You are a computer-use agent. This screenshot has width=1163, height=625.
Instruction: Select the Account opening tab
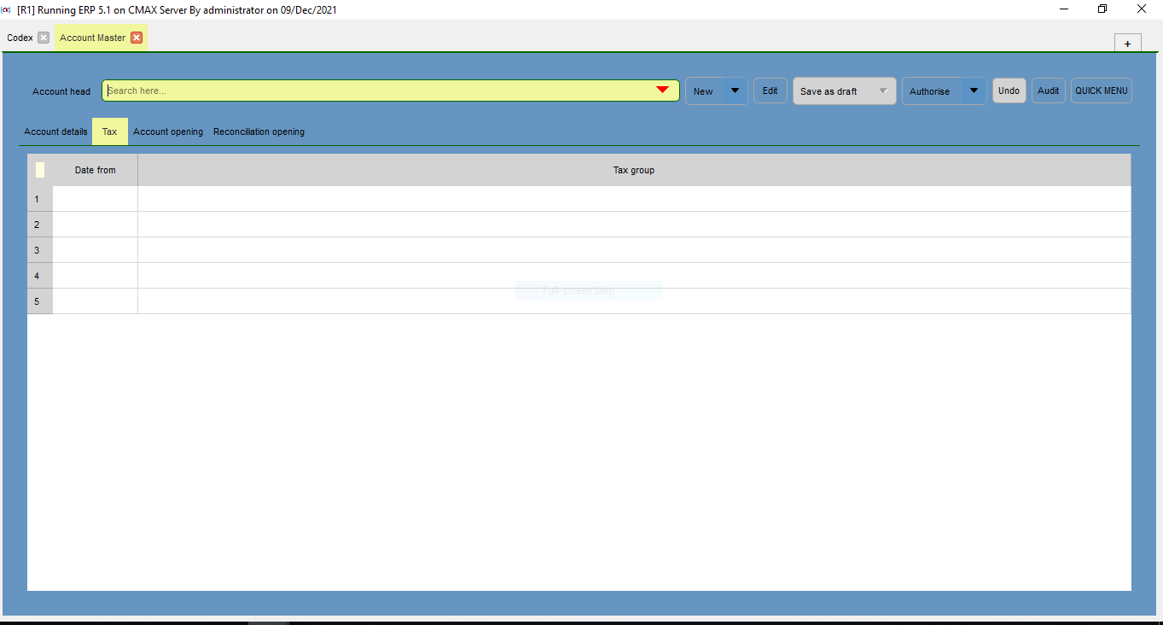[167, 131]
